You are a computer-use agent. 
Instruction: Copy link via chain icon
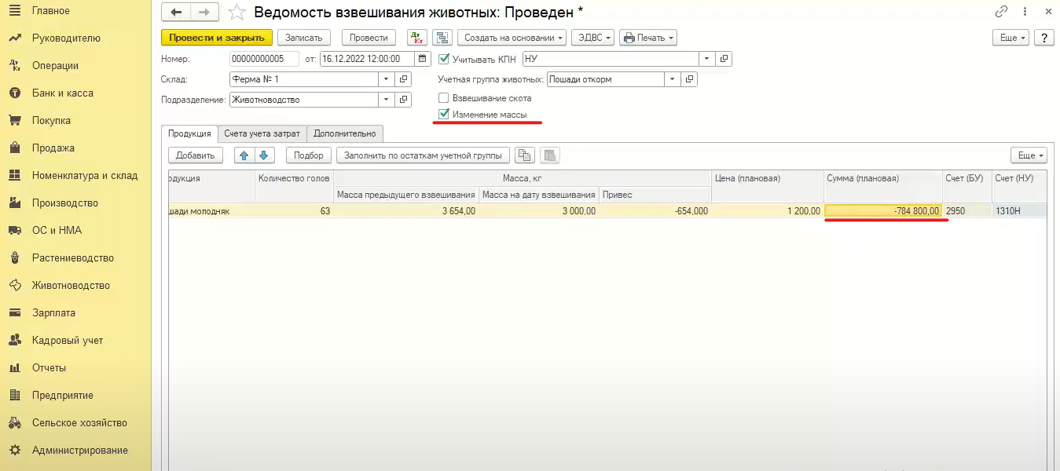pos(1001,13)
